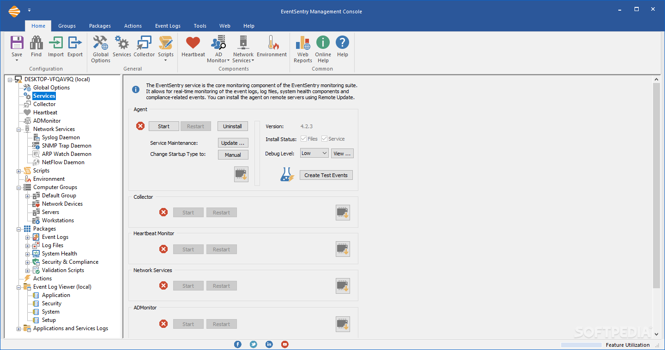Select the Application event log tree item
Screen dimensions: 665x350
(x=56, y=295)
